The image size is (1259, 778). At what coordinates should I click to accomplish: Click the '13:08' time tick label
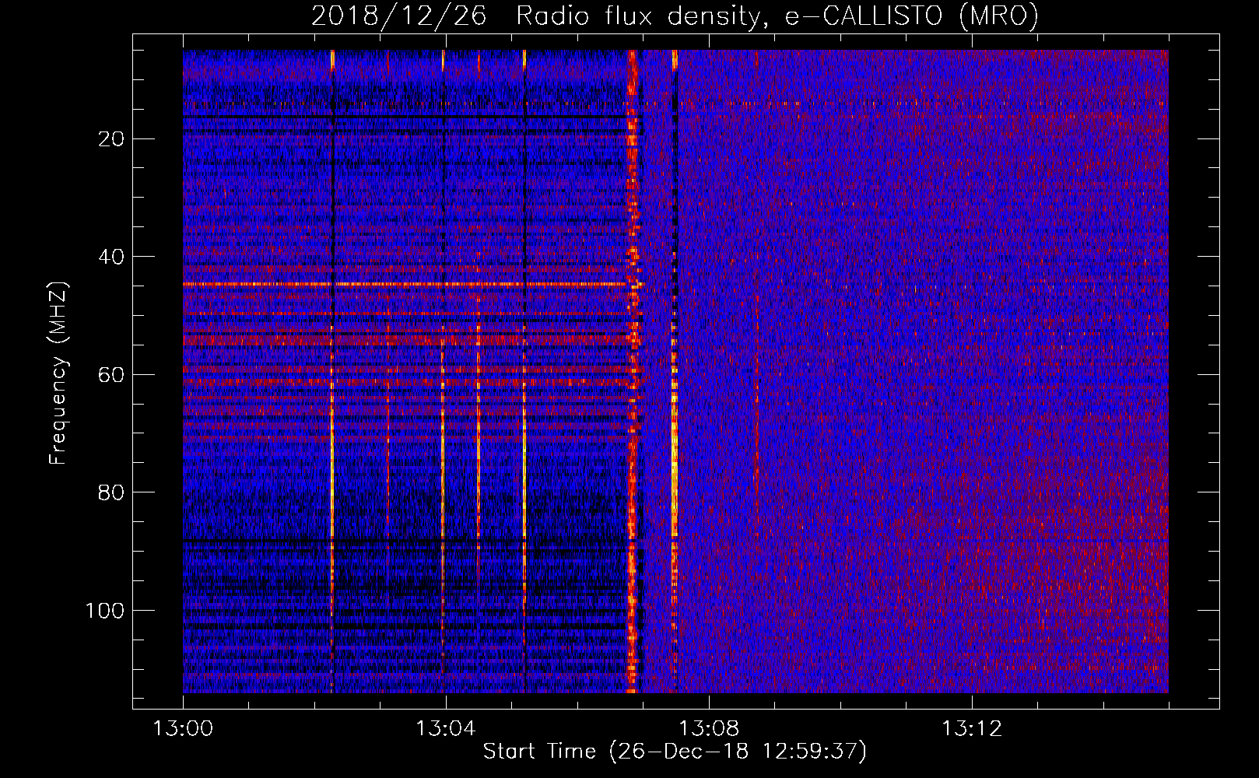pos(709,729)
